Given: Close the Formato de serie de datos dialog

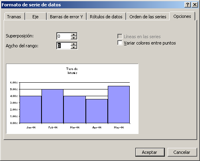Looking at the screenshot, I should coord(195,5).
